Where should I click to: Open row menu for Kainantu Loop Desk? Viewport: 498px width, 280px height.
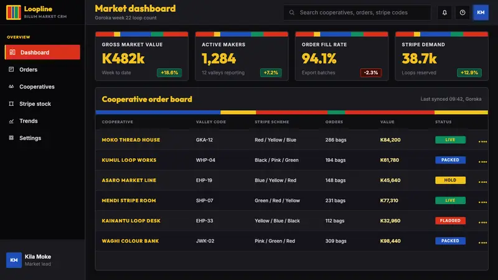pyautogui.click(x=482, y=222)
